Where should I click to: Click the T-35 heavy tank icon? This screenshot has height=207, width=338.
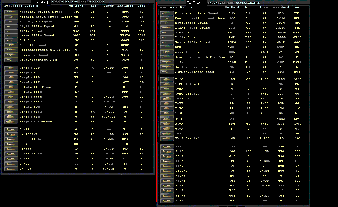point(167,134)
